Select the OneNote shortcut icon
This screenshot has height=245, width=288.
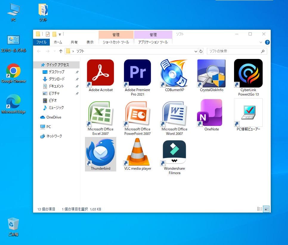point(211,113)
